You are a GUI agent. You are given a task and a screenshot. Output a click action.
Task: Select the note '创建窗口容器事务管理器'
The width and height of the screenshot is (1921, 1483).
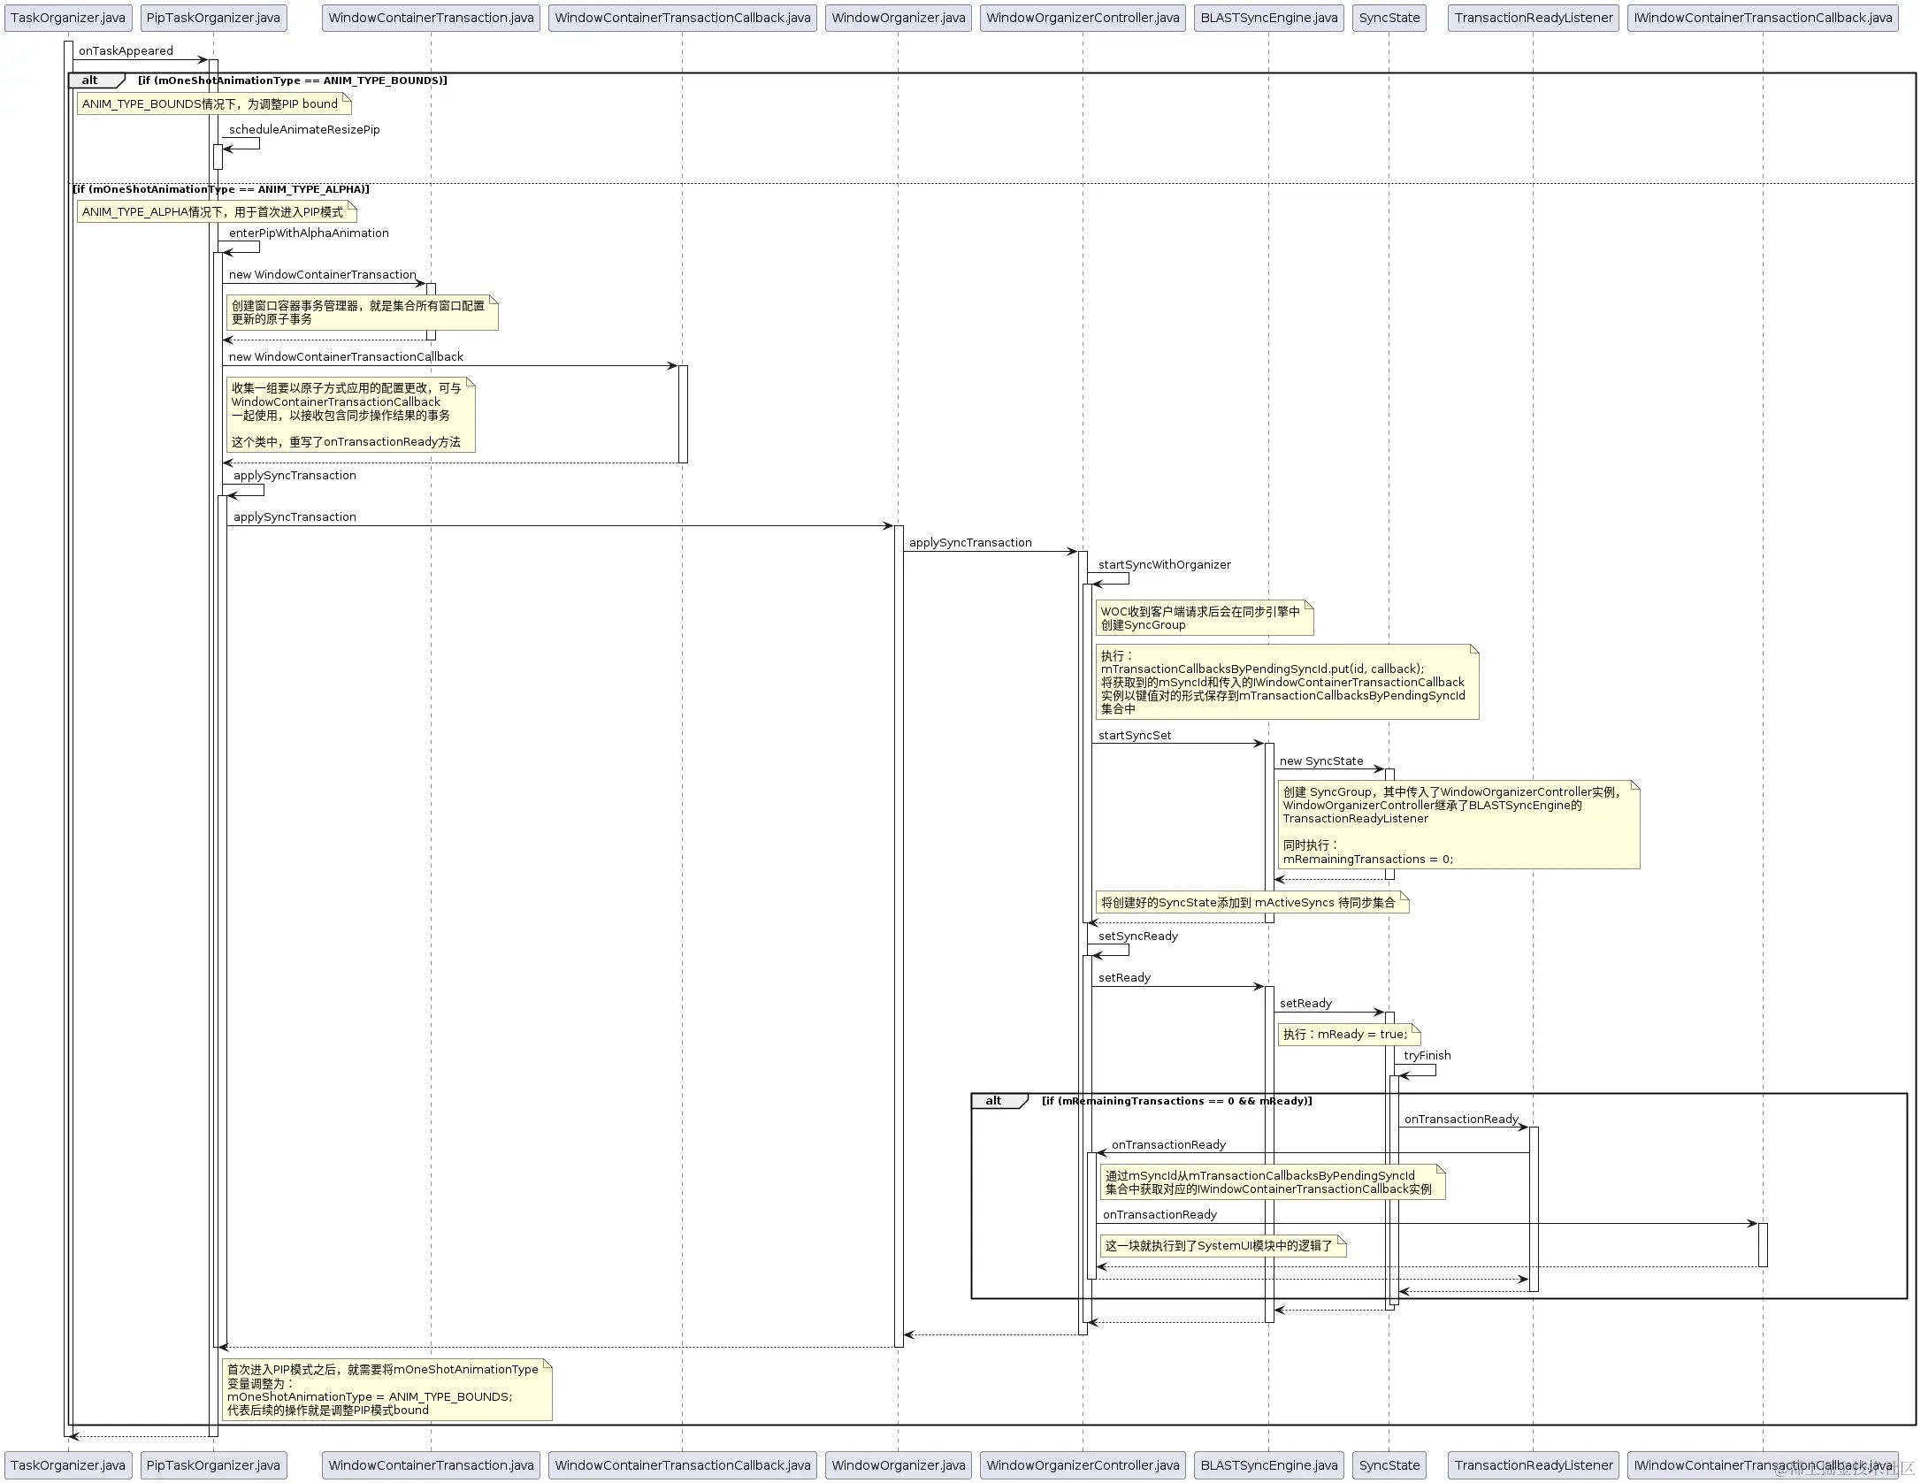362,313
